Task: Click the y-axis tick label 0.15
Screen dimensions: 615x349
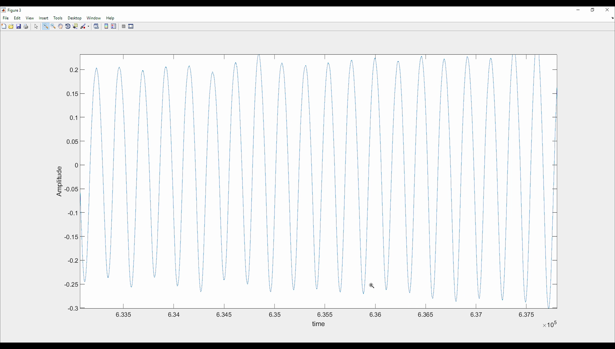Action: [72, 94]
